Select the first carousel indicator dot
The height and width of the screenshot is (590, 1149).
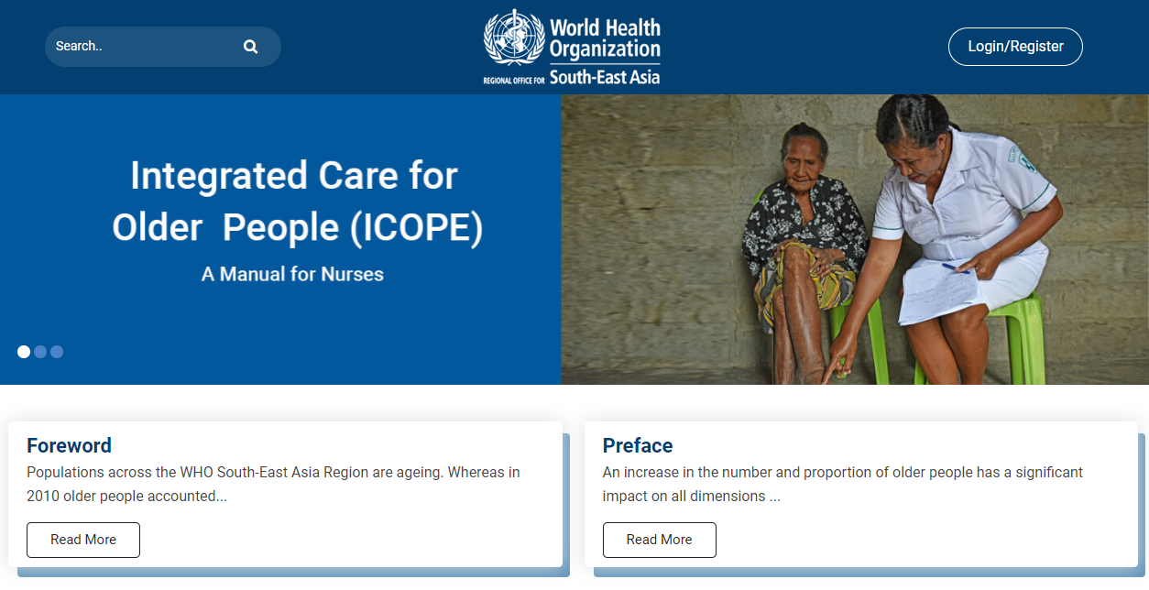pyautogui.click(x=23, y=351)
